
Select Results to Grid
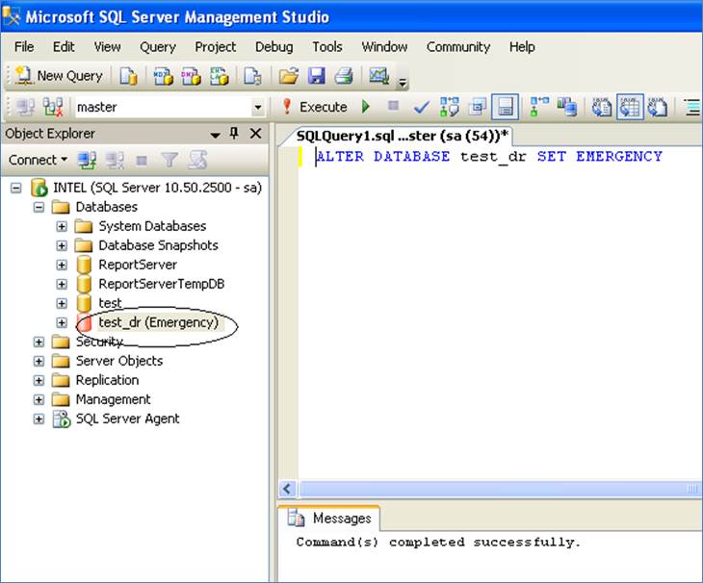(x=630, y=107)
